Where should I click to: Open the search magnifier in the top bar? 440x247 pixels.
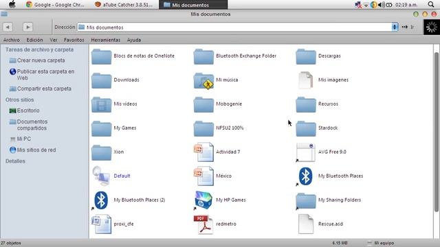click(x=431, y=5)
